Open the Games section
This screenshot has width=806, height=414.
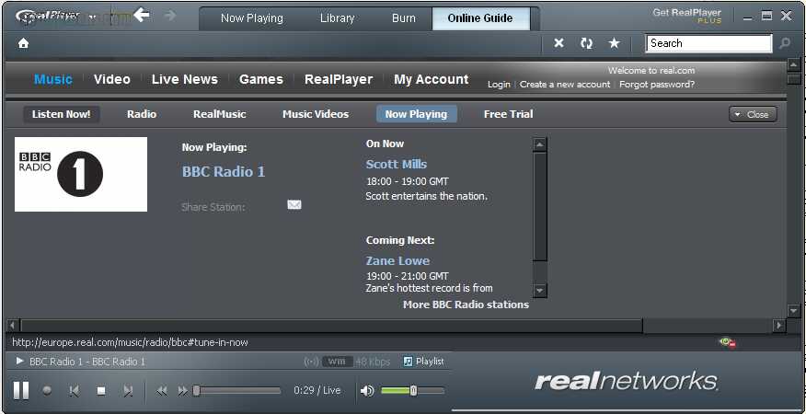(x=261, y=79)
